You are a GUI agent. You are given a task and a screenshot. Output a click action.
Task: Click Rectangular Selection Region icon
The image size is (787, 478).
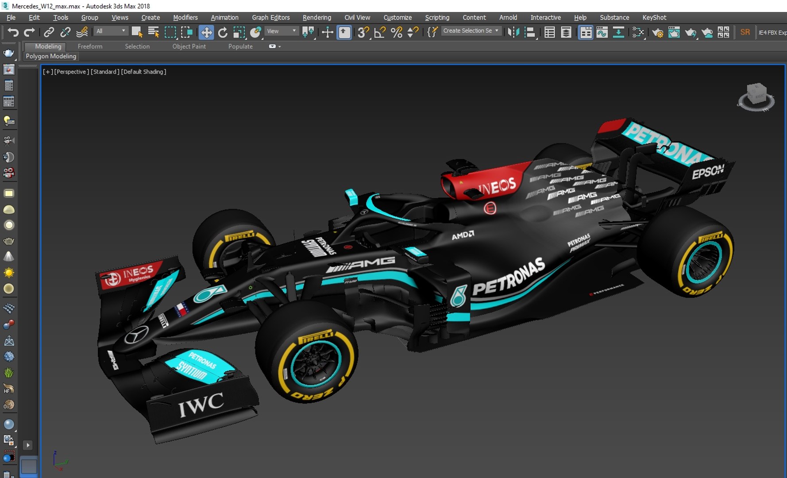pyautogui.click(x=170, y=32)
